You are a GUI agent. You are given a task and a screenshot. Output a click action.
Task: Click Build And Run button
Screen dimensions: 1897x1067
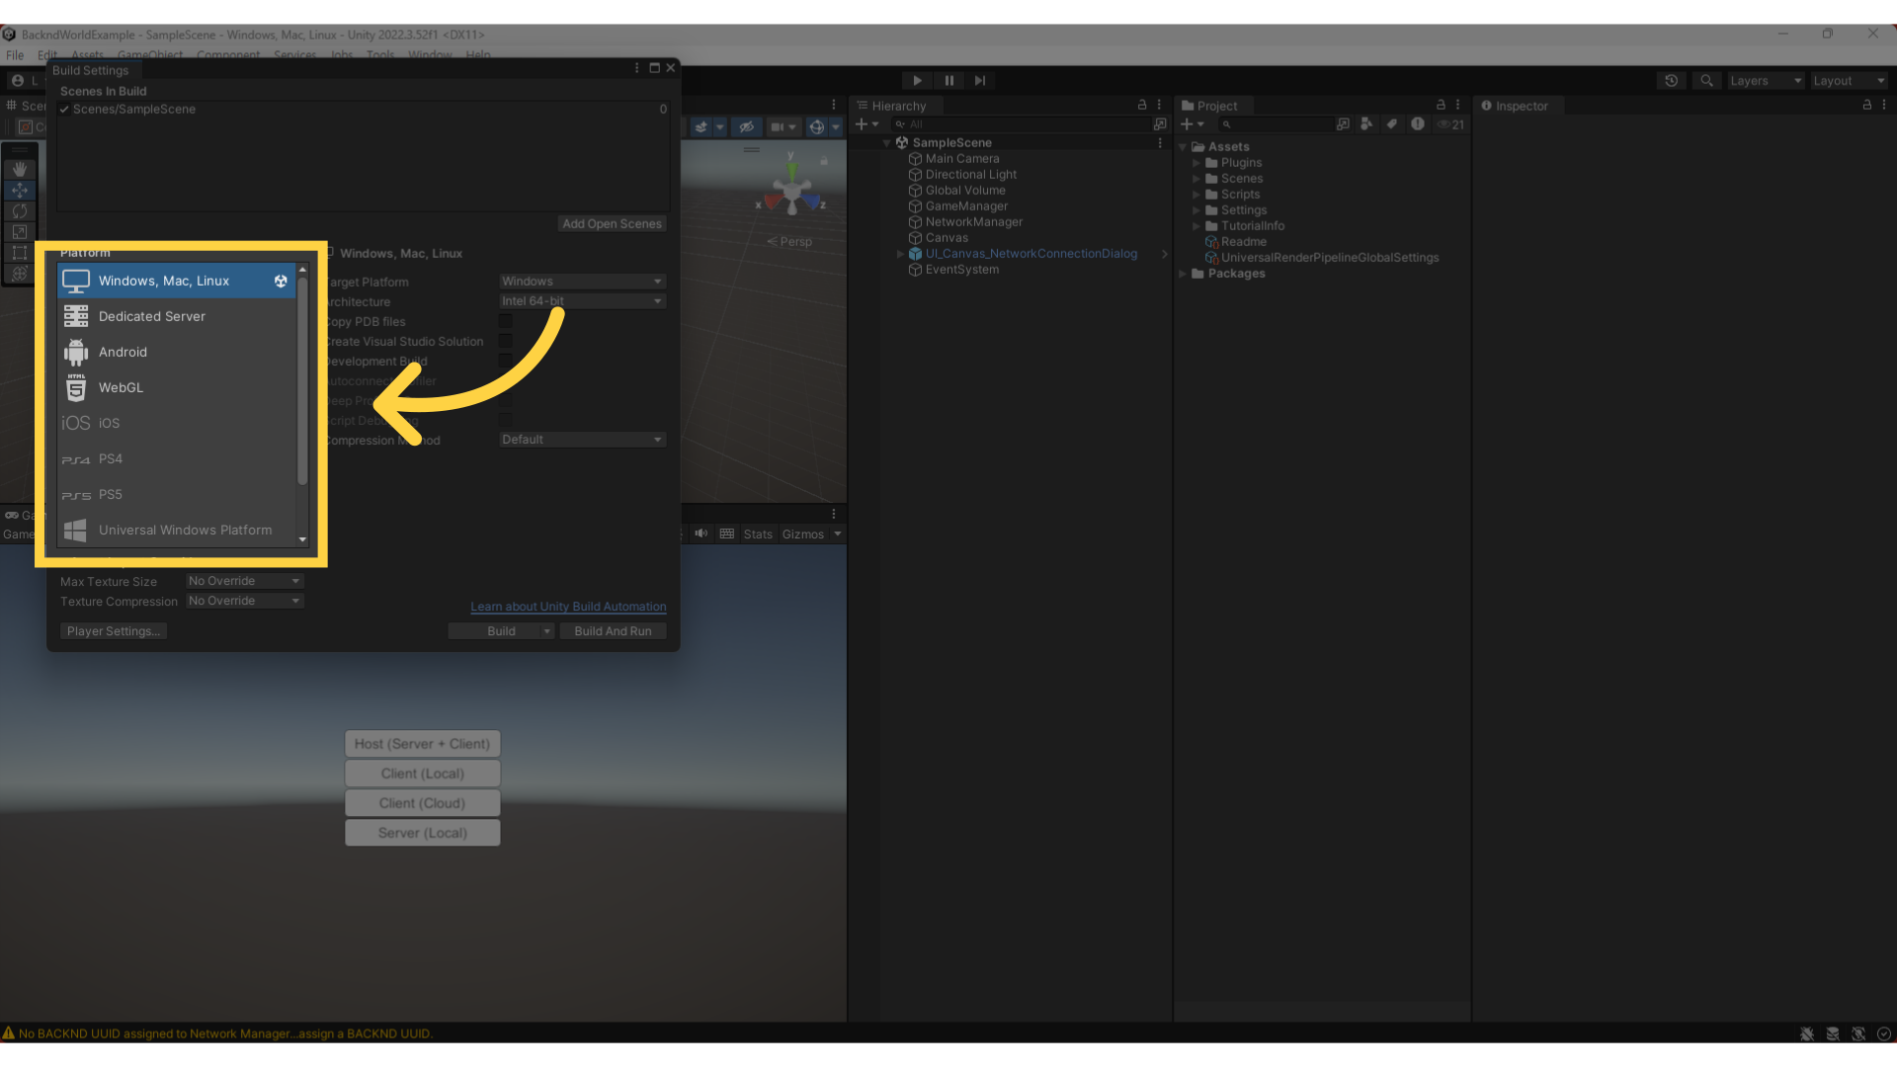(x=613, y=631)
